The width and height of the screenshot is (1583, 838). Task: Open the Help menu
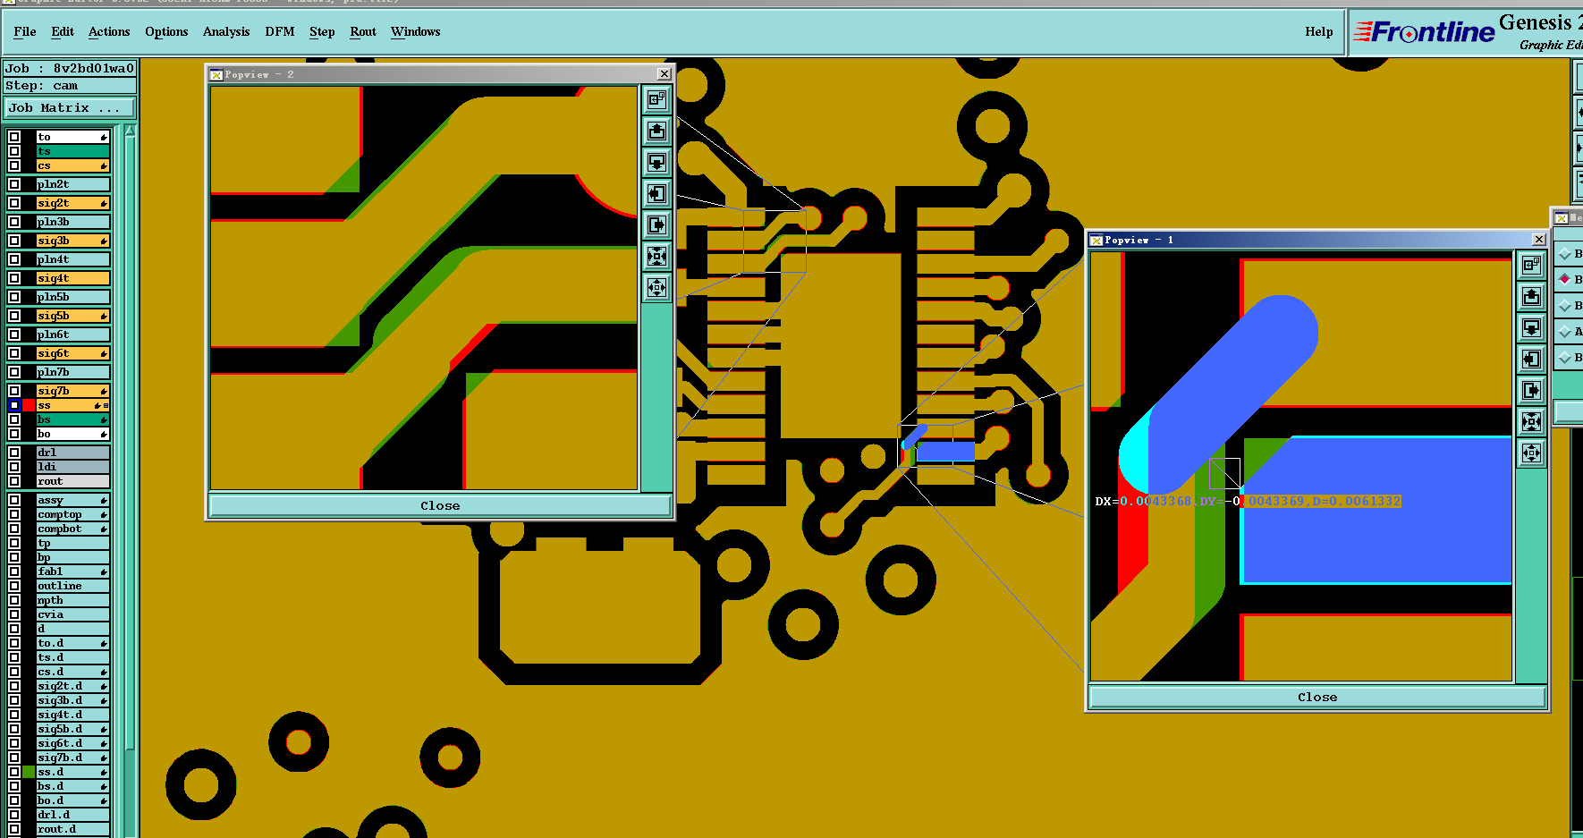pyautogui.click(x=1318, y=31)
